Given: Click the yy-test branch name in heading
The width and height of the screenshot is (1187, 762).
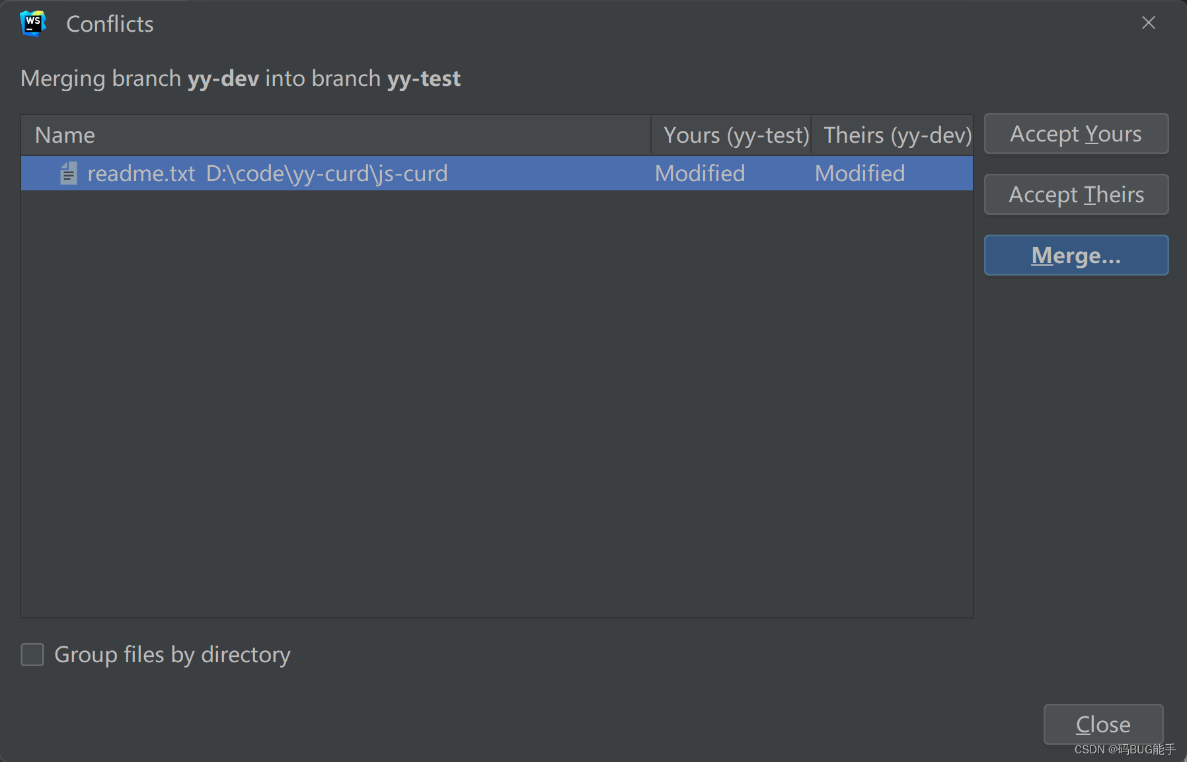Looking at the screenshot, I should click(x=423, y=78).
